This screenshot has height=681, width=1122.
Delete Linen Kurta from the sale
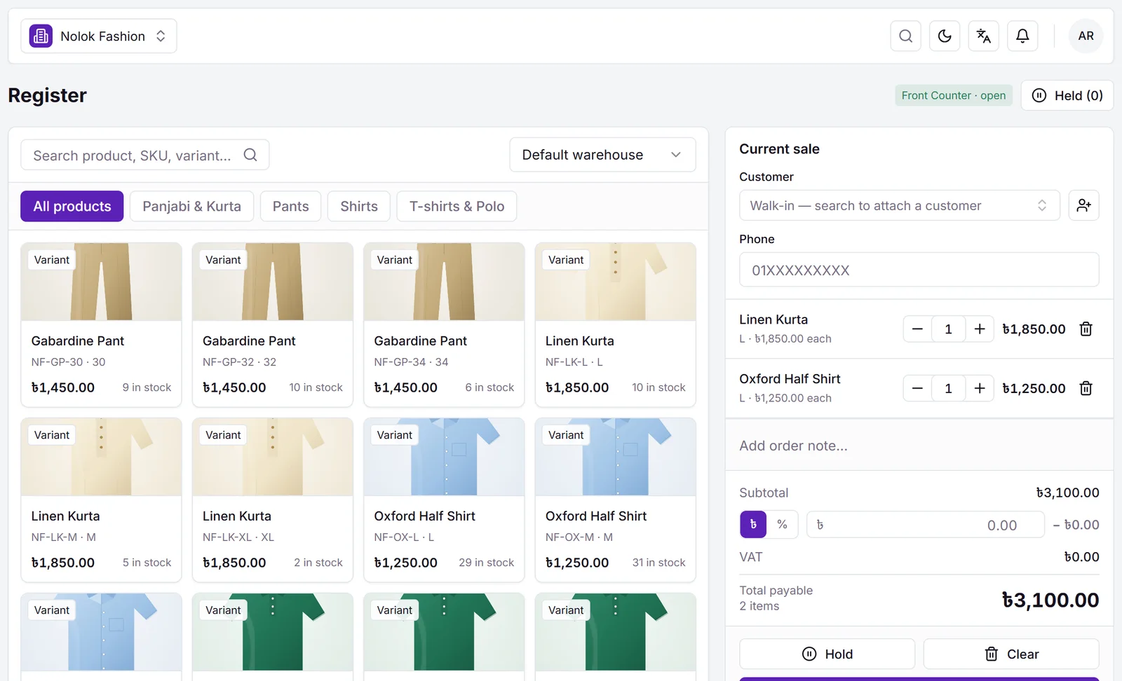click(x=1086, y=329)
